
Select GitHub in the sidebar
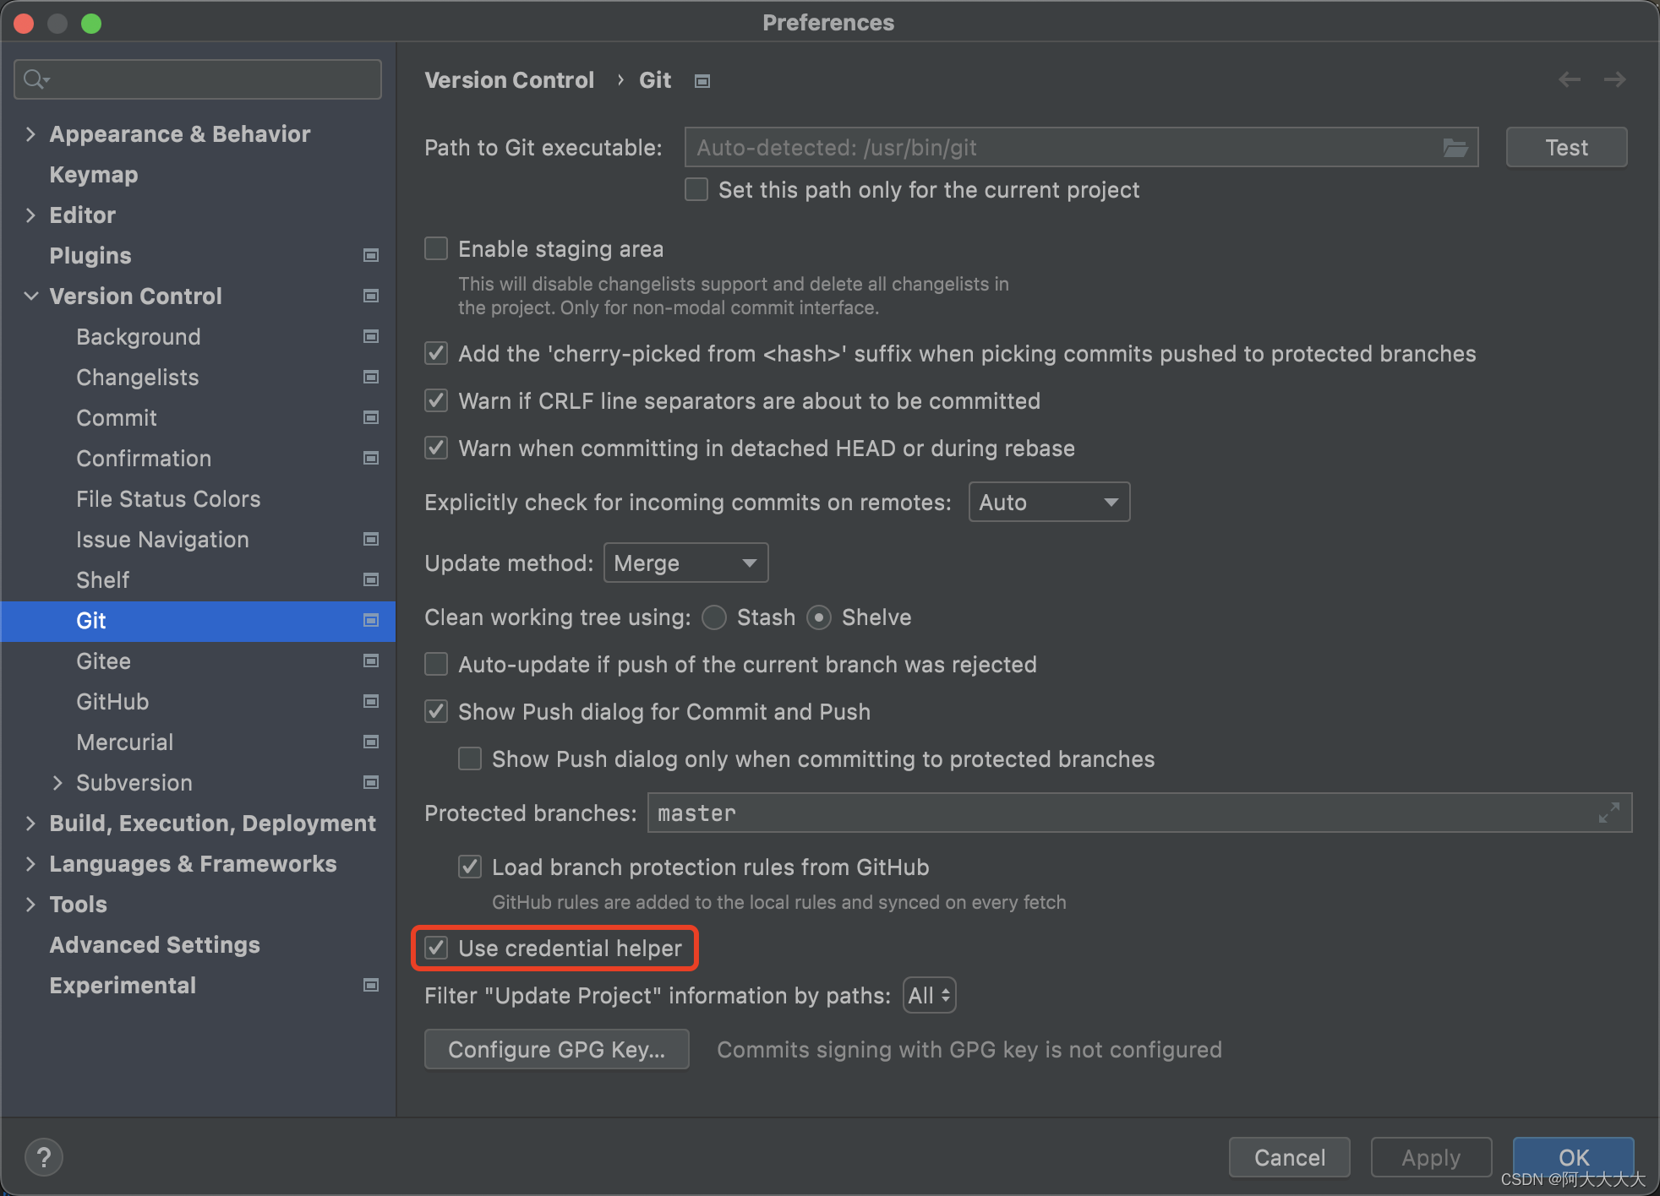click(x=112, y=701)
